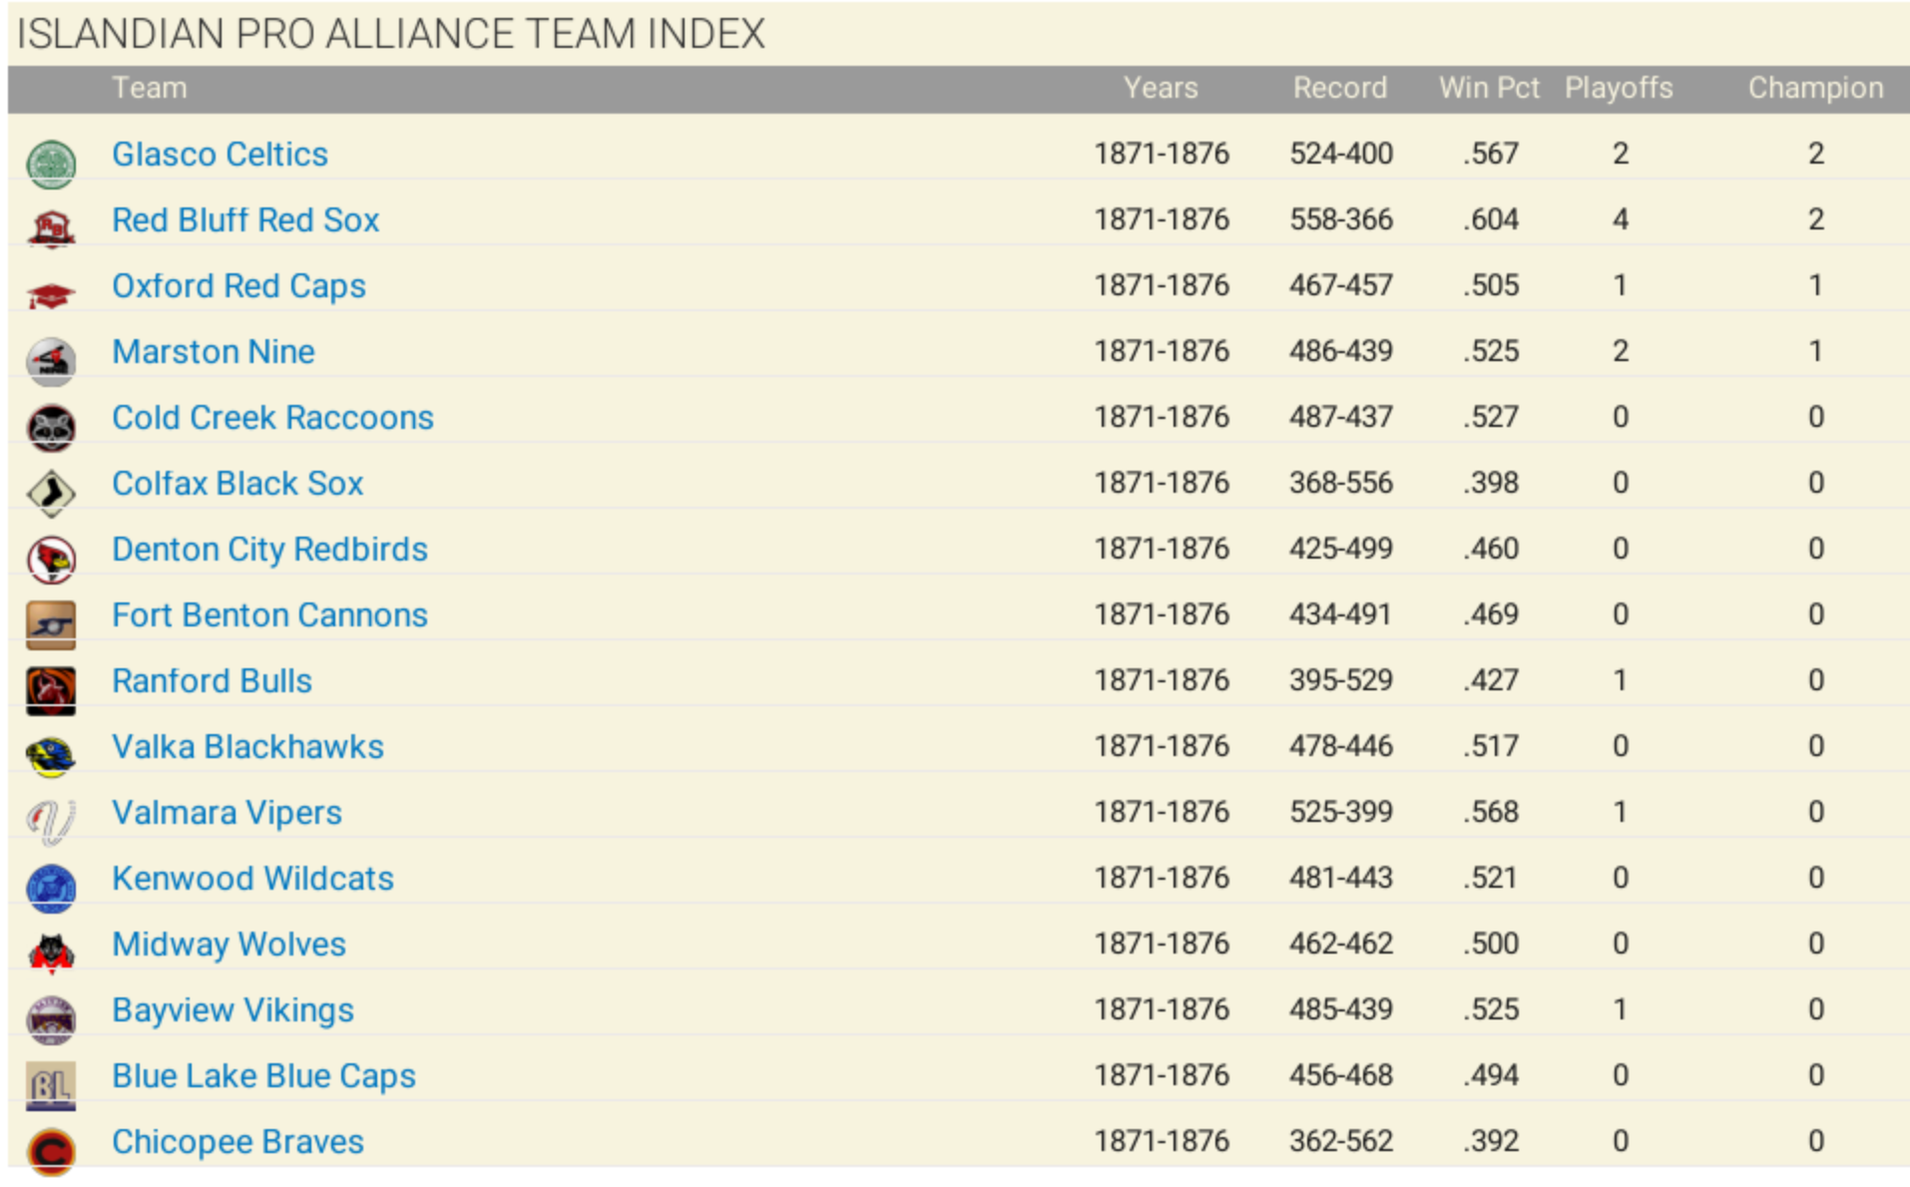Click the Red Bluff Red Sox logo

click(51, 228)
